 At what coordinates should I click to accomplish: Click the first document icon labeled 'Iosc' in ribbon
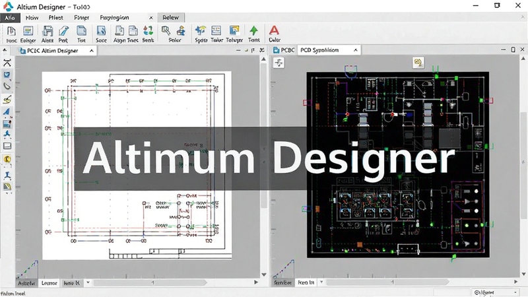[11, 31]
